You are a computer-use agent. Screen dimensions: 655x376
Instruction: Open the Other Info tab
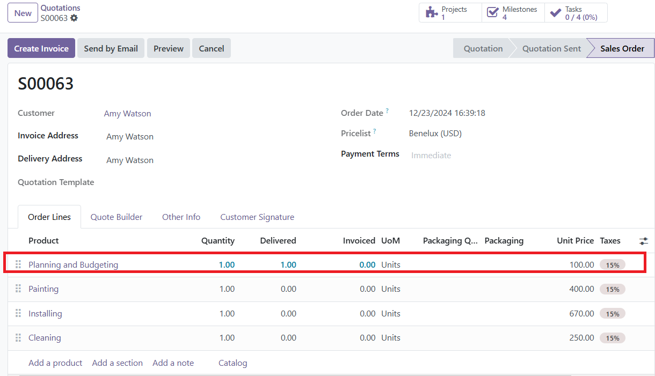click(181, 217)
